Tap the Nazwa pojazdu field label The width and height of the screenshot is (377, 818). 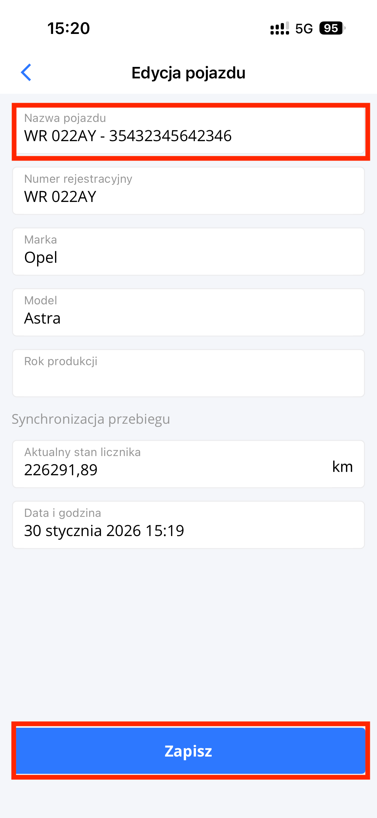65,118
